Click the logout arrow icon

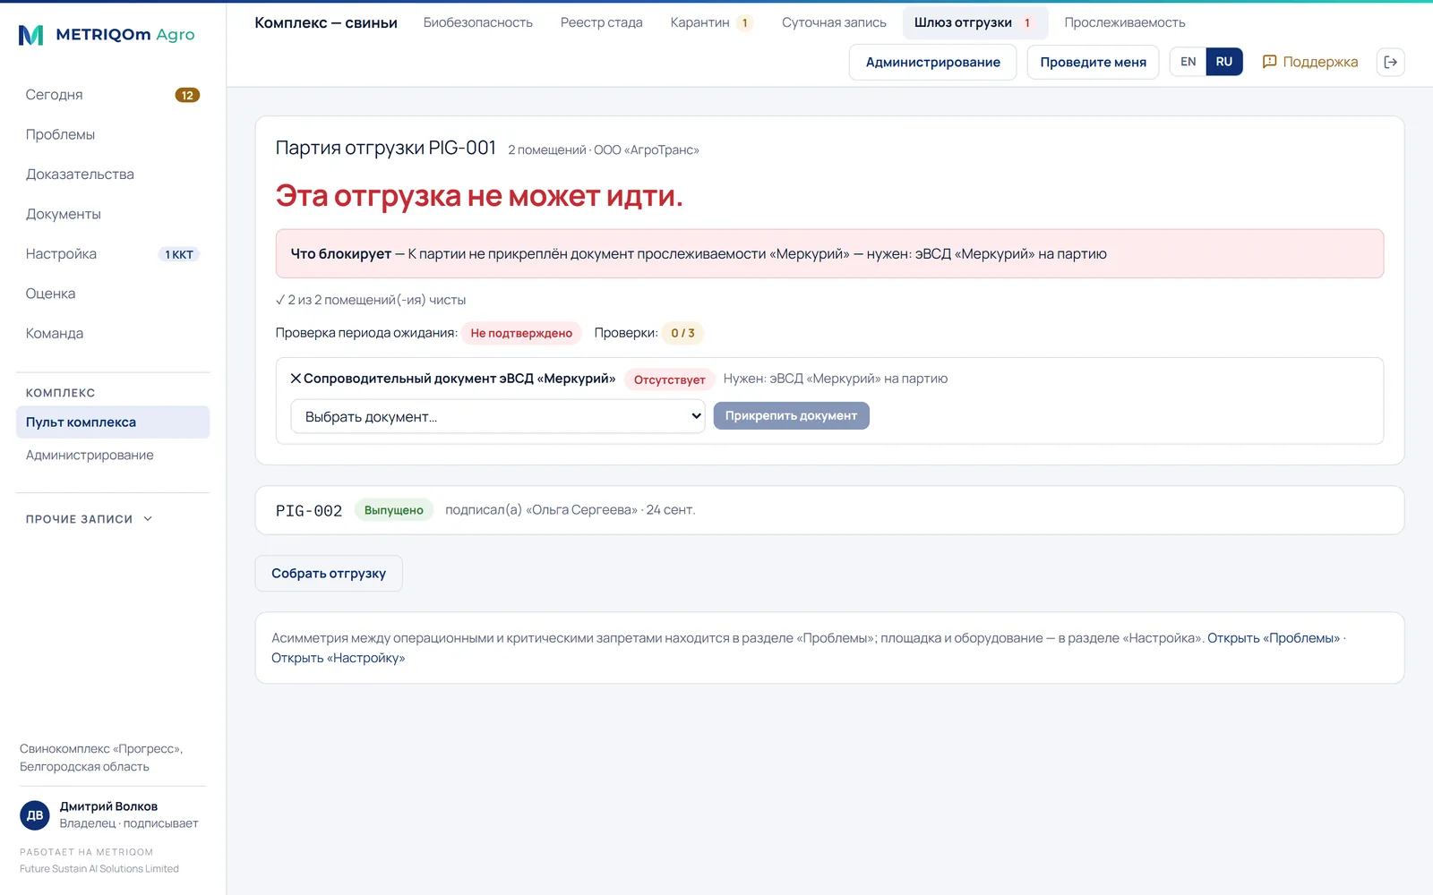coord(1390,62)
